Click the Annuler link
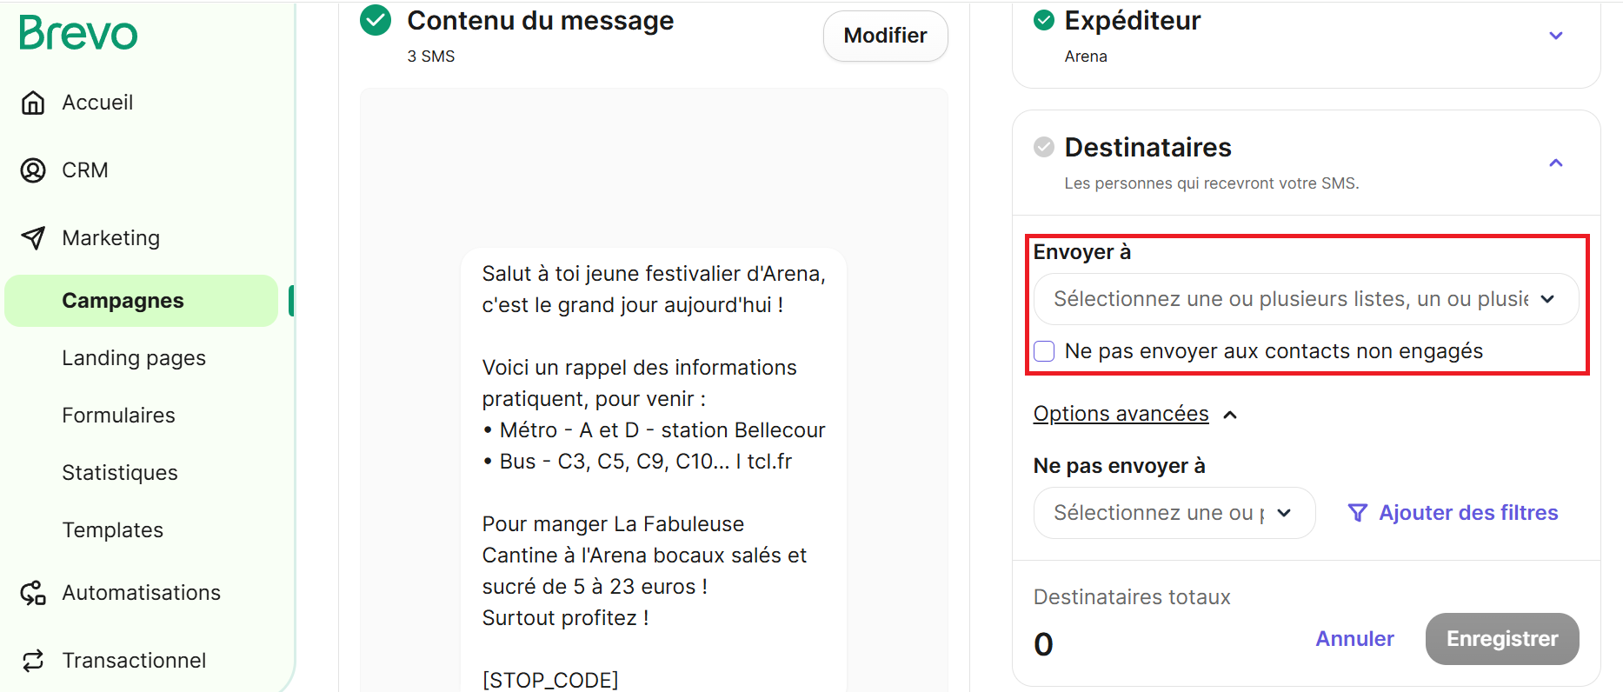Image resolution: width=1623 pixels, height=692 pixels. click(1354, 639)
